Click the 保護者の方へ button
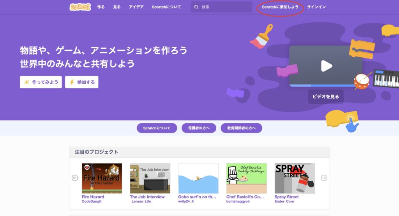Screen dimensions: 399x216 click(199, 128)
